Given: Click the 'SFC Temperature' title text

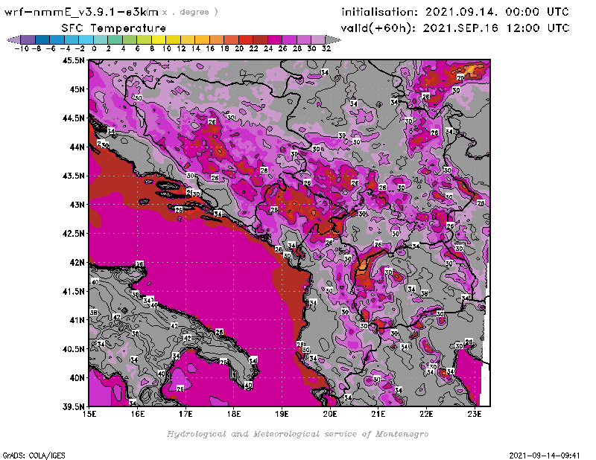Looking at the screenshot, I should (x=114, y=28).
